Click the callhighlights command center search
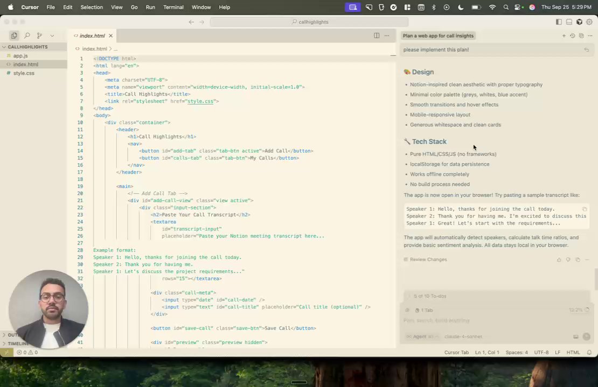Image resolution: width=598 pixels, height=387 pixels. [309, 22]
